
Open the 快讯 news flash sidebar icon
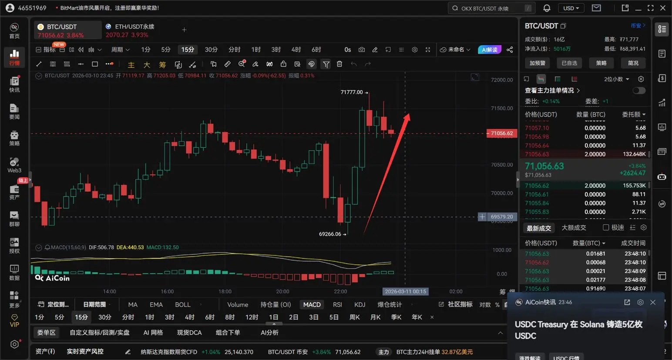[14, 84]
